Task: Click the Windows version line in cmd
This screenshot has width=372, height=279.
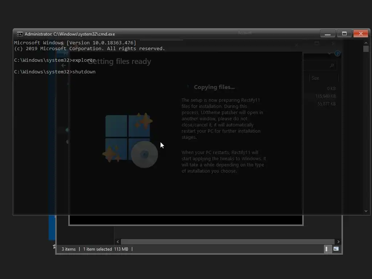Action: [x=75, y=43]
